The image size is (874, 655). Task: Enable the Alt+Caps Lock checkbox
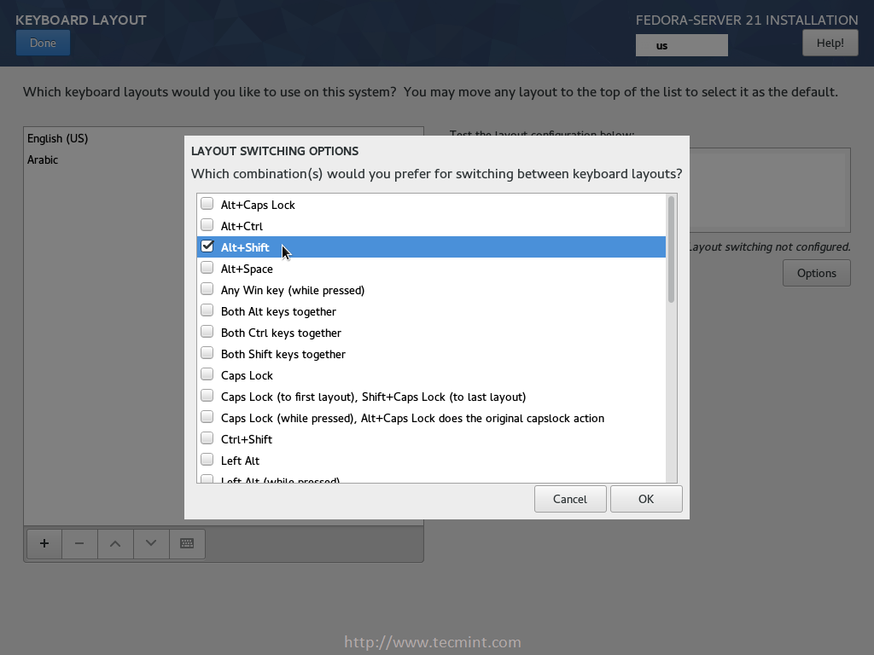coord(207,204)
